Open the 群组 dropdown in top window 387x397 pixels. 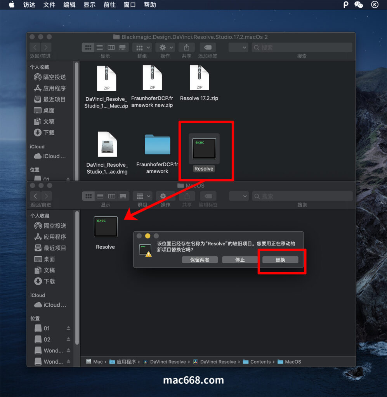point(142,47)
